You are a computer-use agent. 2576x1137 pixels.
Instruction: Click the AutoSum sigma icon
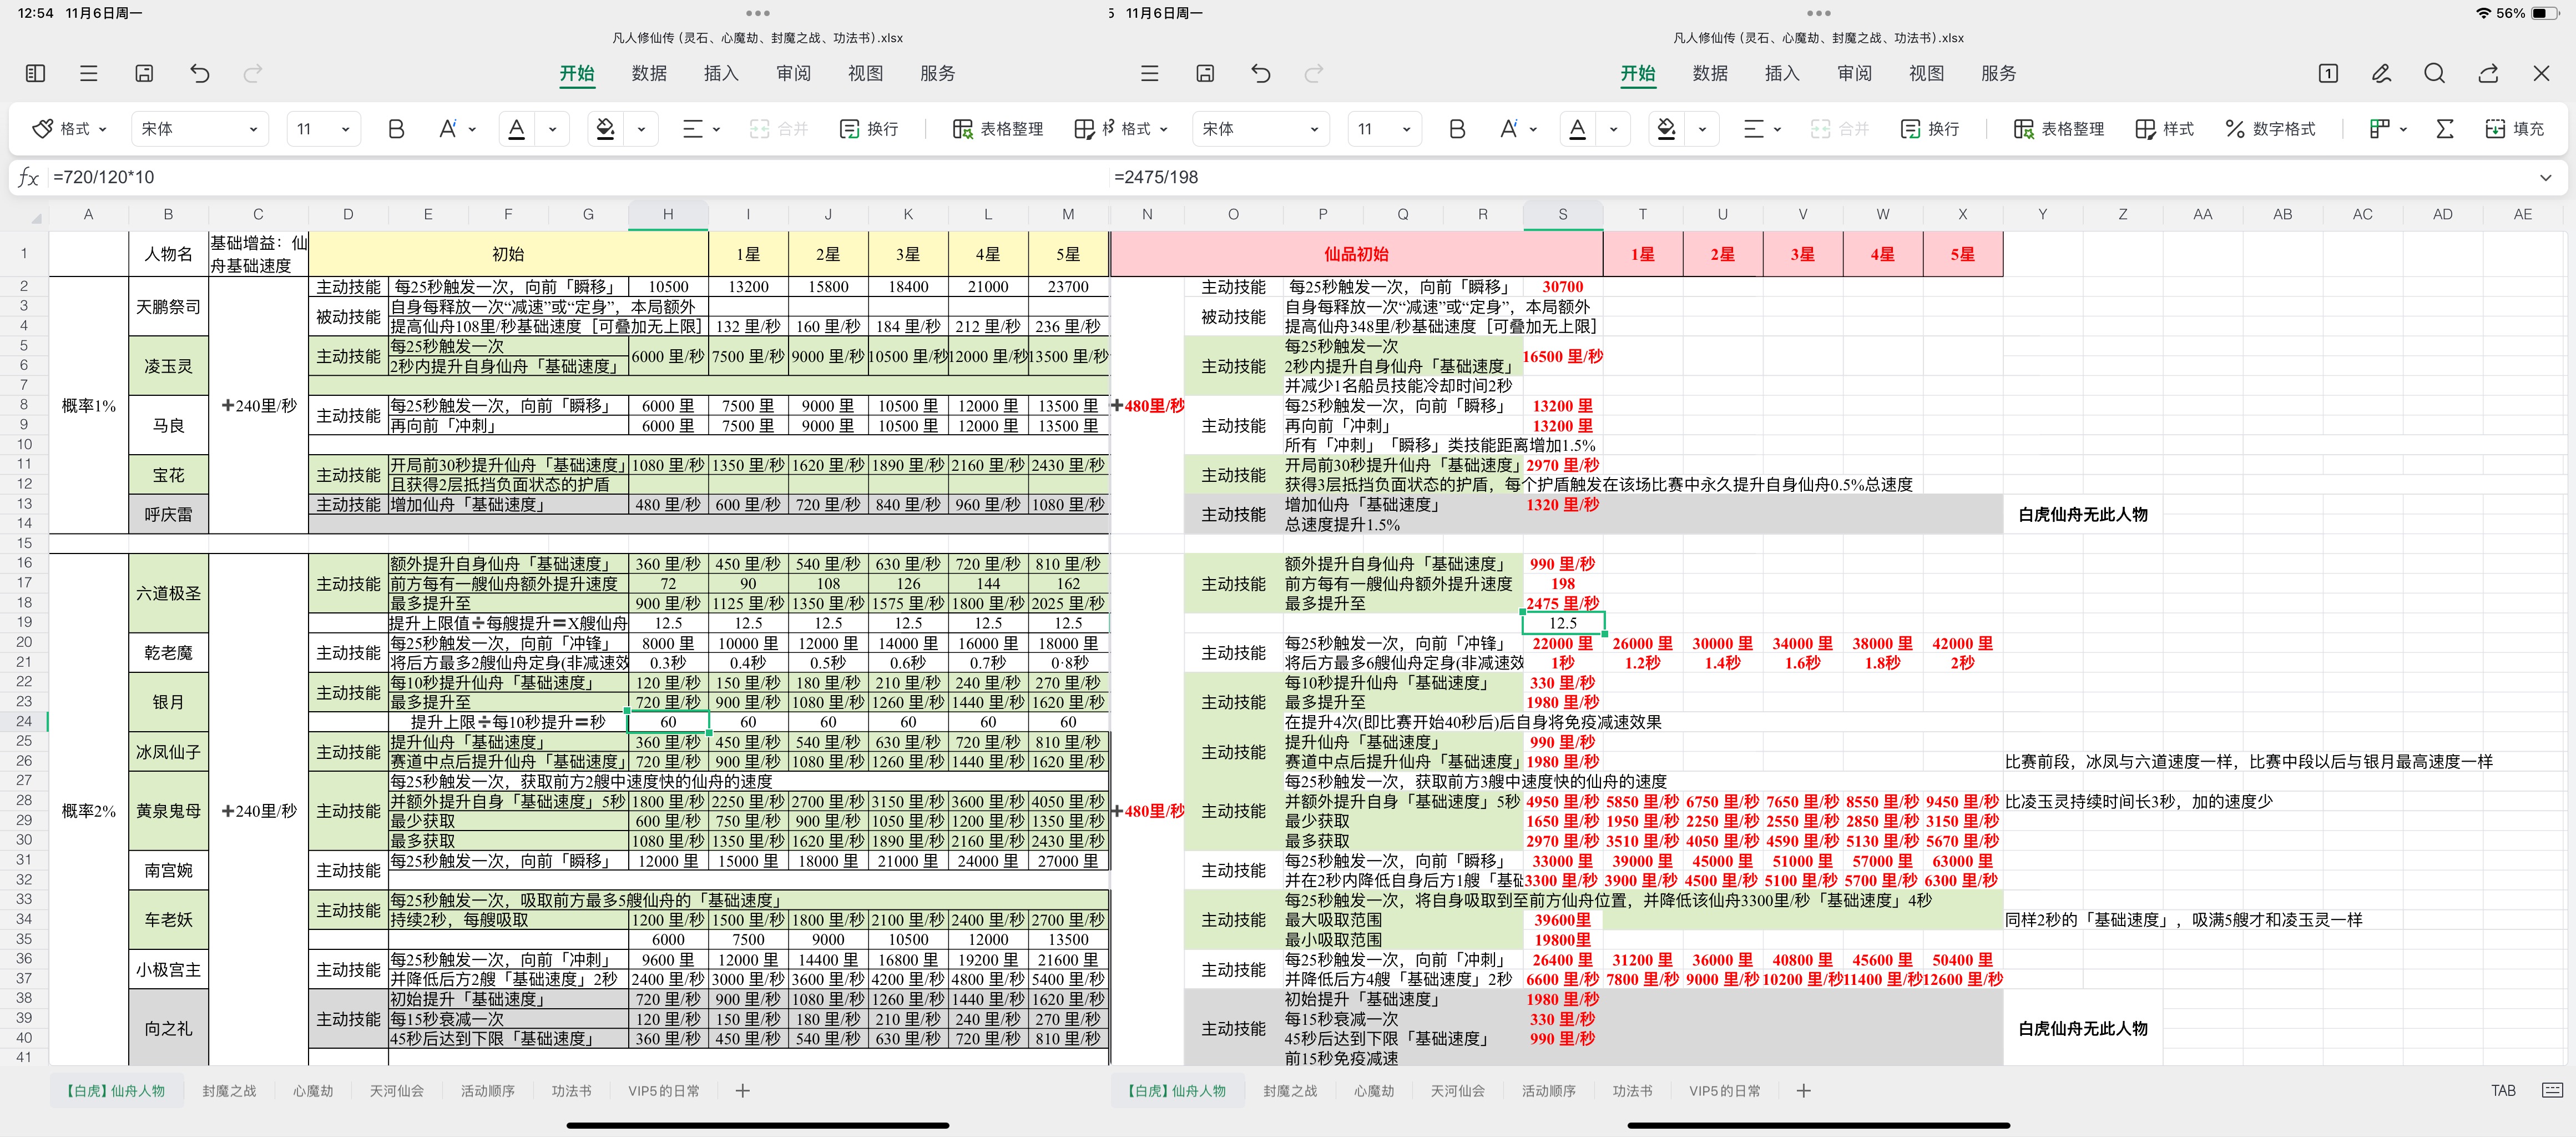(x=2445, y=129)
